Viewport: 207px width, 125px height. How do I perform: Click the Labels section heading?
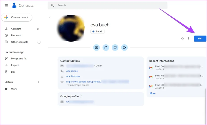(x=9, y=82)
